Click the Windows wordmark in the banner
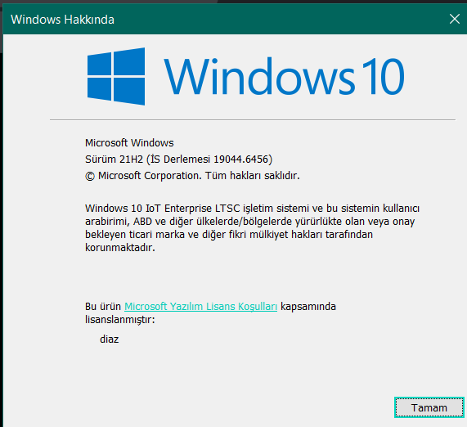The image size is (467, 427). pyautogui.click(x=259, y=76)
